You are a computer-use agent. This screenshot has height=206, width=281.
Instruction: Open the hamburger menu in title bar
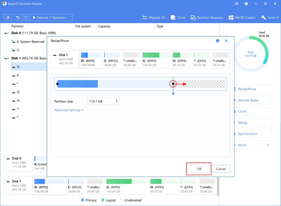click(x=237, y=4)
